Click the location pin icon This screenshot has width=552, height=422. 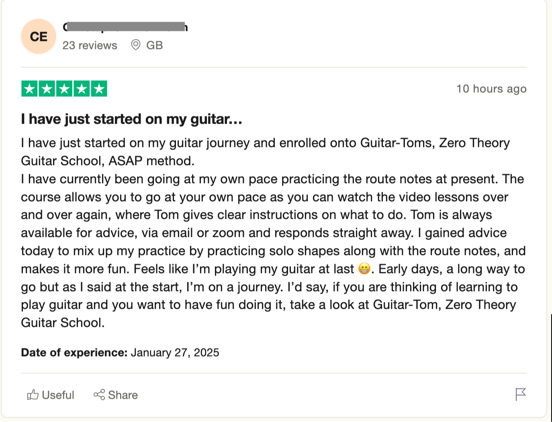pos(136,45)
